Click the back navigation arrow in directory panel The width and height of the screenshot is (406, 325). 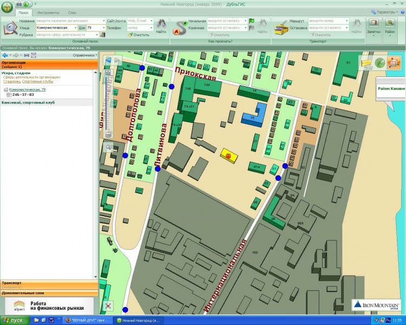pyautogui.click(x=4, y=55)
